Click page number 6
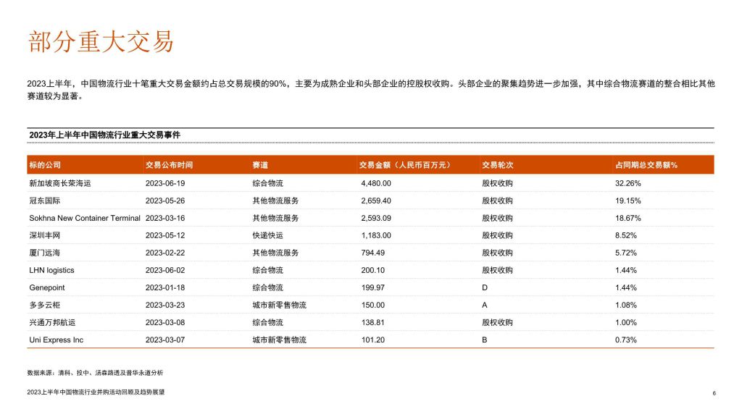 pyautogui.click(x=714, y=393)
